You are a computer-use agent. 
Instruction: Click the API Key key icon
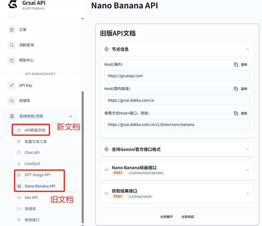tap(12, 86)
